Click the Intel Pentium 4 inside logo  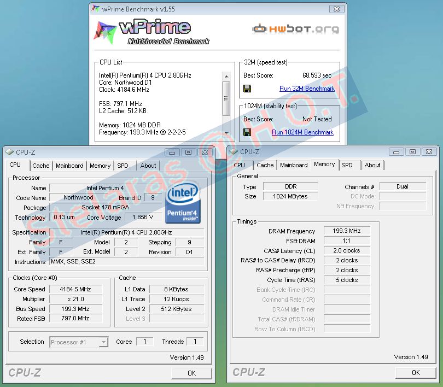click(x=183, y=202)
